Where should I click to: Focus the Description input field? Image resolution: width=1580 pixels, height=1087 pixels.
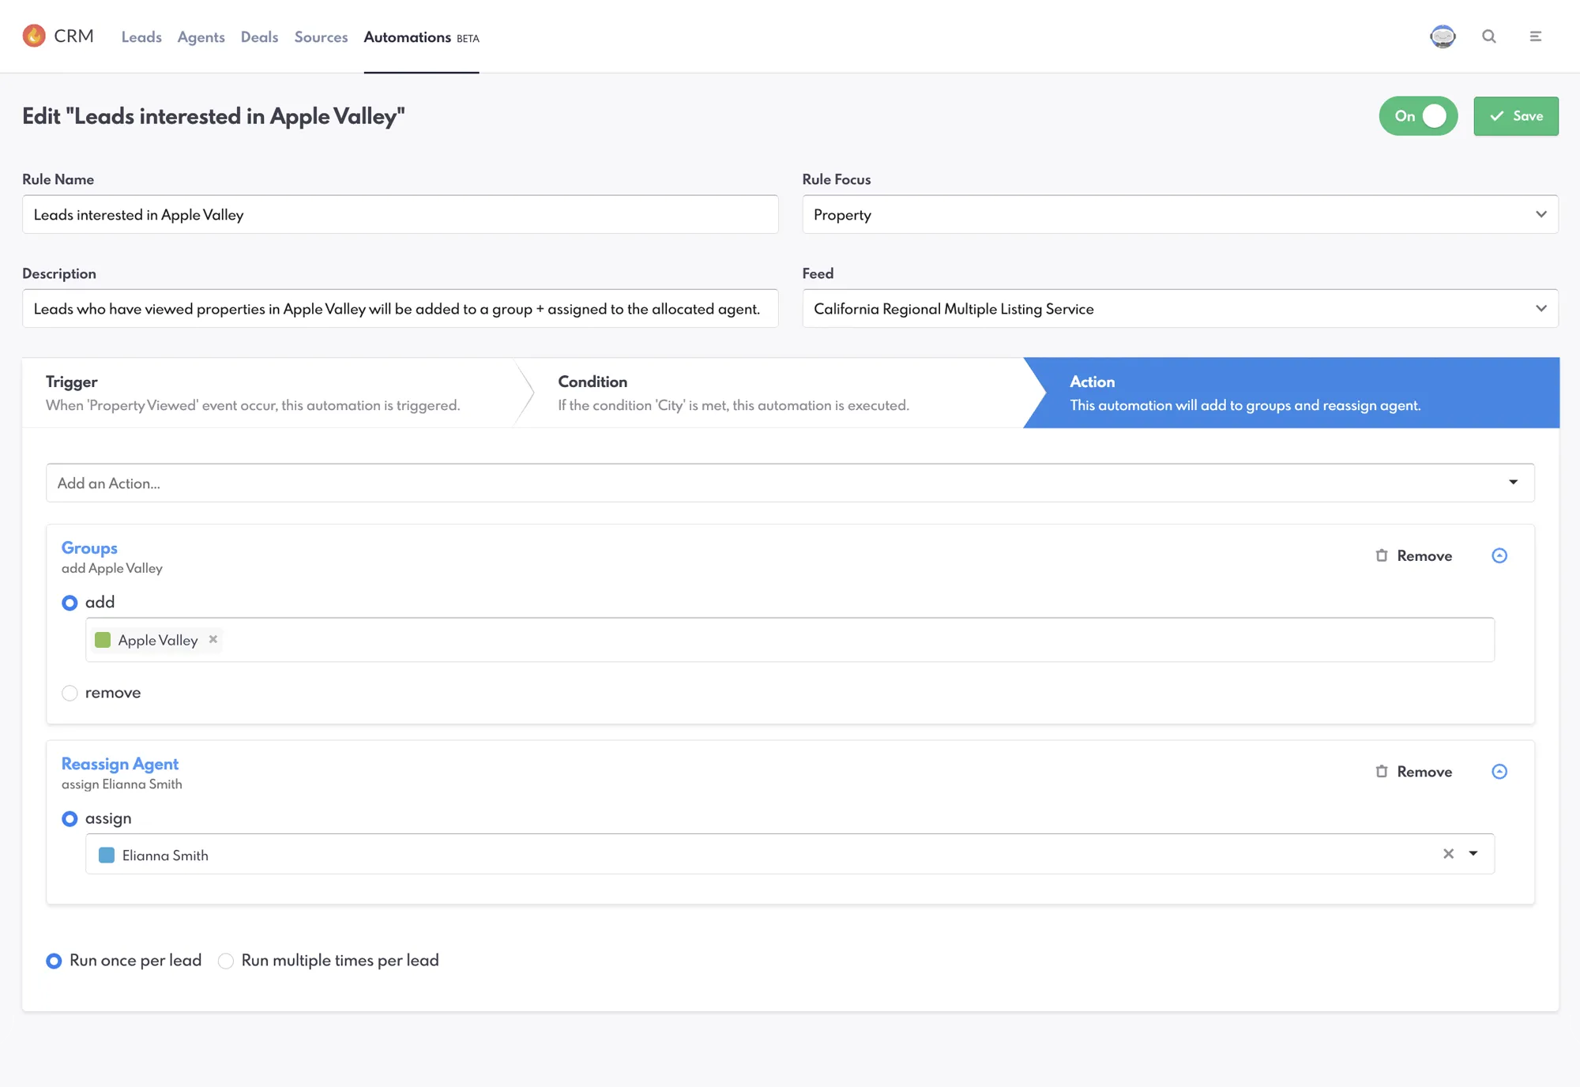tap(401, 308)
